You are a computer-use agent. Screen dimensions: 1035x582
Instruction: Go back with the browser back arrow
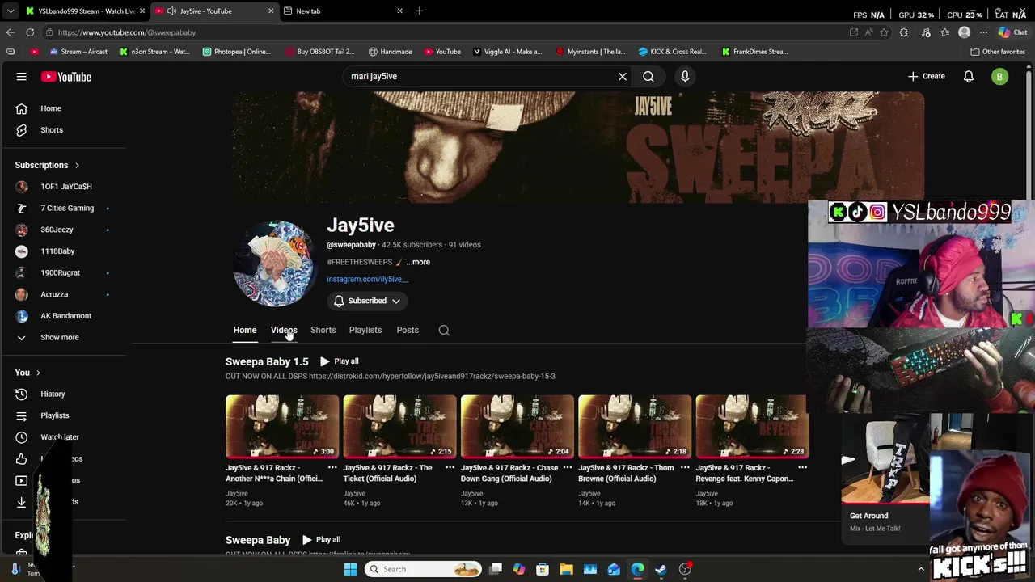pyautogui.click(x=11, y=32)
